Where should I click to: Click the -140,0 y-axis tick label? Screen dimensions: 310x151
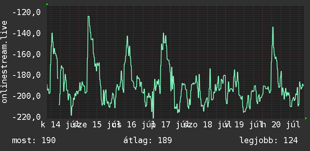tap(26, 33)
